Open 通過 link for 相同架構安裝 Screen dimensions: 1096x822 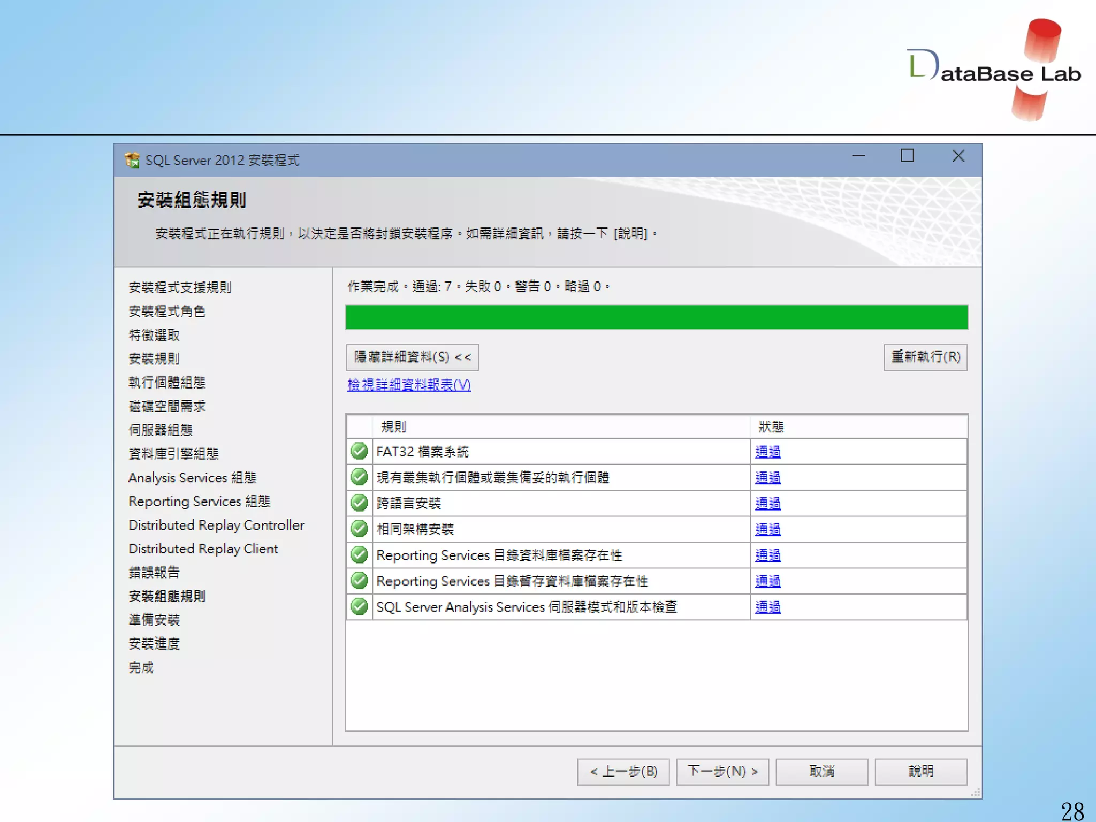[x=768, y=529]
